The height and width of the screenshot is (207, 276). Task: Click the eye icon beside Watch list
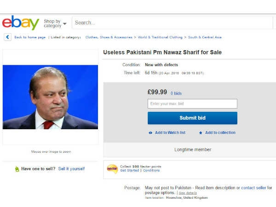(150, 133)
